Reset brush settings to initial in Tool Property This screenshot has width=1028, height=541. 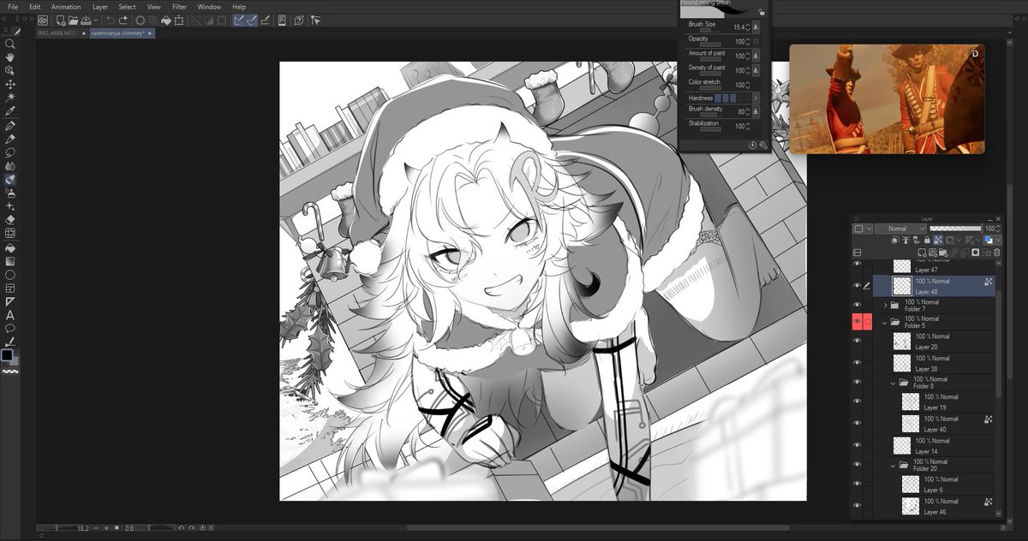click(752, 145)
